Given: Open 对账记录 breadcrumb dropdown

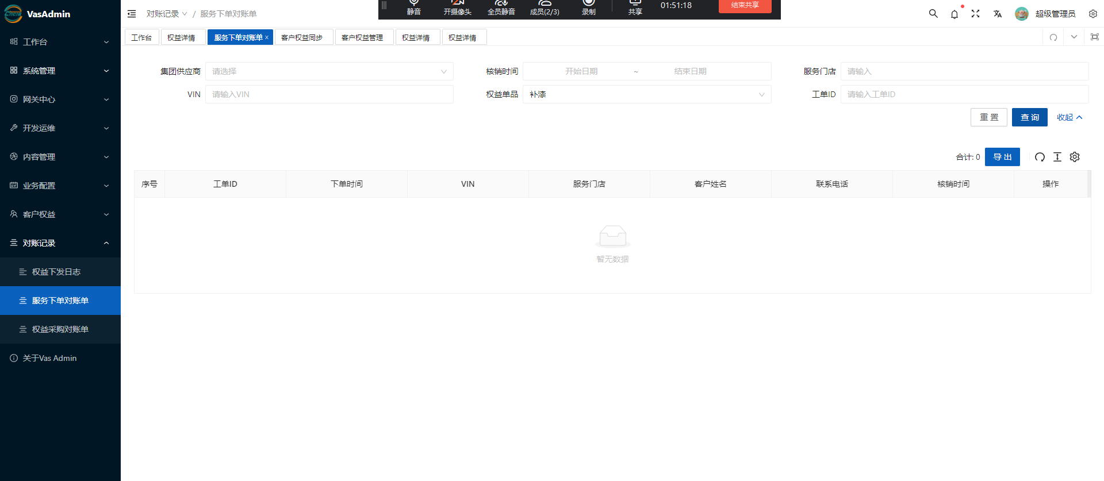Looking at the screenshot, I should coord(167,14).
